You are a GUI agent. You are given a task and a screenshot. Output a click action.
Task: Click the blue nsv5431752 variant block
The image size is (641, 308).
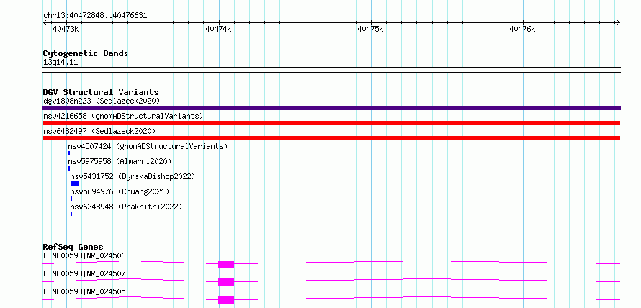pyautogui.click(x=75, y=184)
